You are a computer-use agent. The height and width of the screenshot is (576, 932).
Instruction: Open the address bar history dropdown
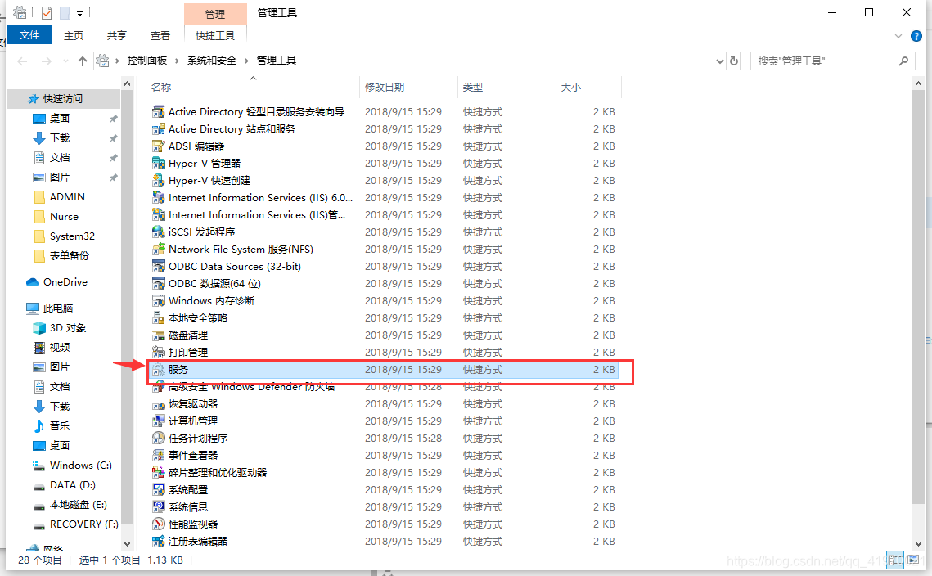coord(720,61)
